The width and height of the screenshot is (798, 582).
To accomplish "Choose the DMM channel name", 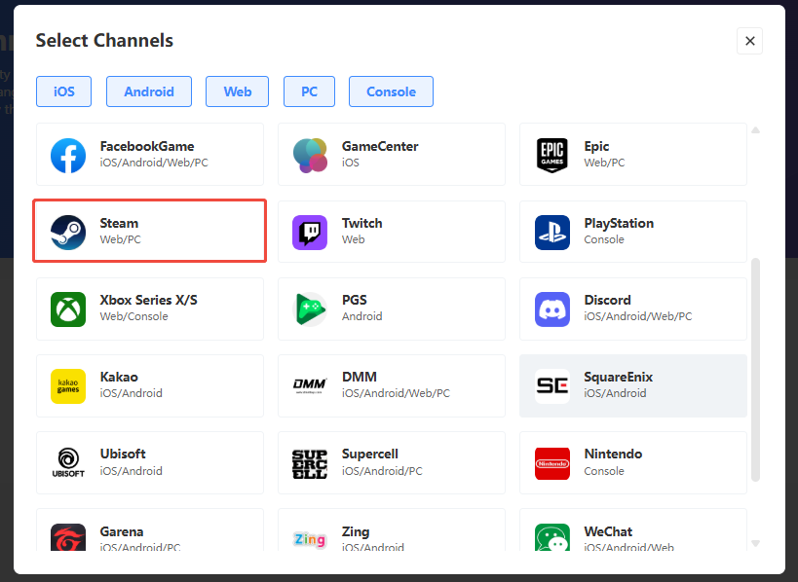I will tap(360, 377).
